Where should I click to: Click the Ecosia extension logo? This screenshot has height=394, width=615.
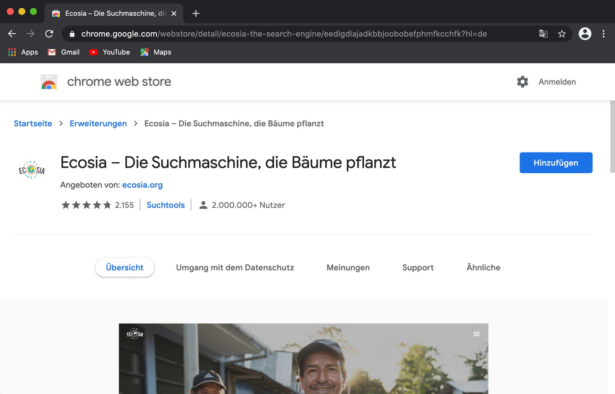pos(32,170)
